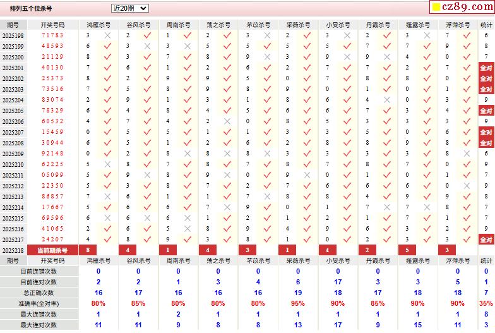Select issue number 2025198

pos(13,35)
